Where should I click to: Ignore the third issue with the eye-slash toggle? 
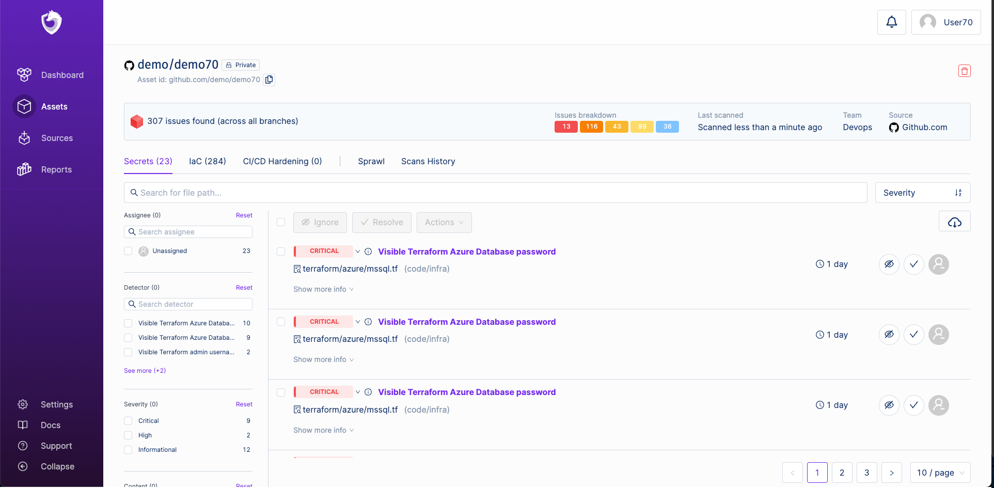coord(889,405)
